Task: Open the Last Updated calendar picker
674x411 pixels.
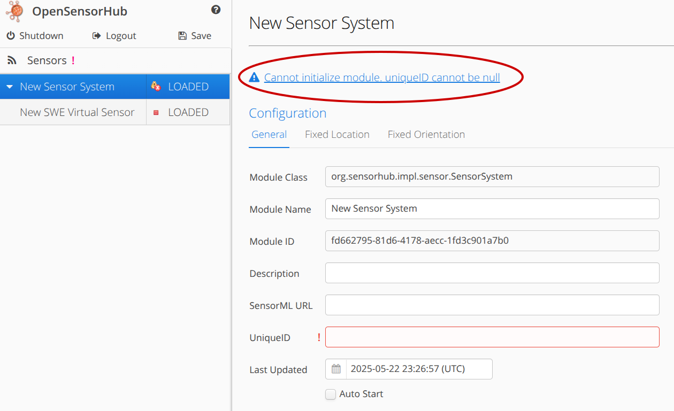Action: [336, 369]
